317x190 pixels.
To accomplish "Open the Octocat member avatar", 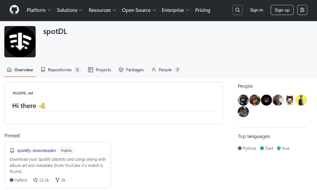I will [x=290, y=100].
